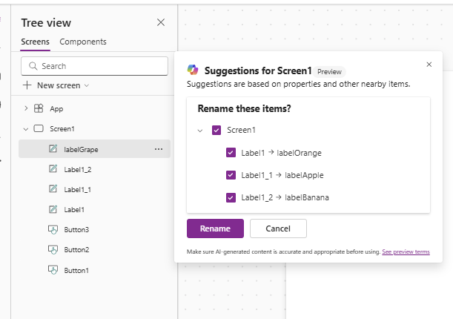453x319 pixels.
Task: Click the Preview badge
Action: [329, 72]
